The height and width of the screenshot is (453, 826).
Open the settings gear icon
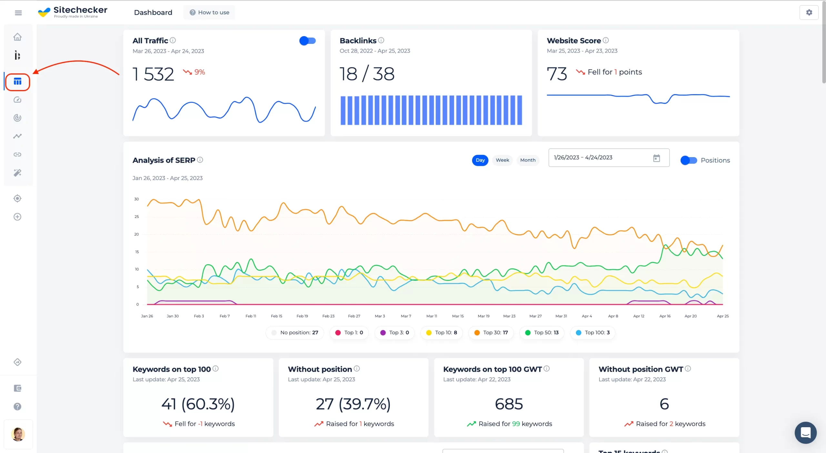pyautogui.click(x=809, y=13)
